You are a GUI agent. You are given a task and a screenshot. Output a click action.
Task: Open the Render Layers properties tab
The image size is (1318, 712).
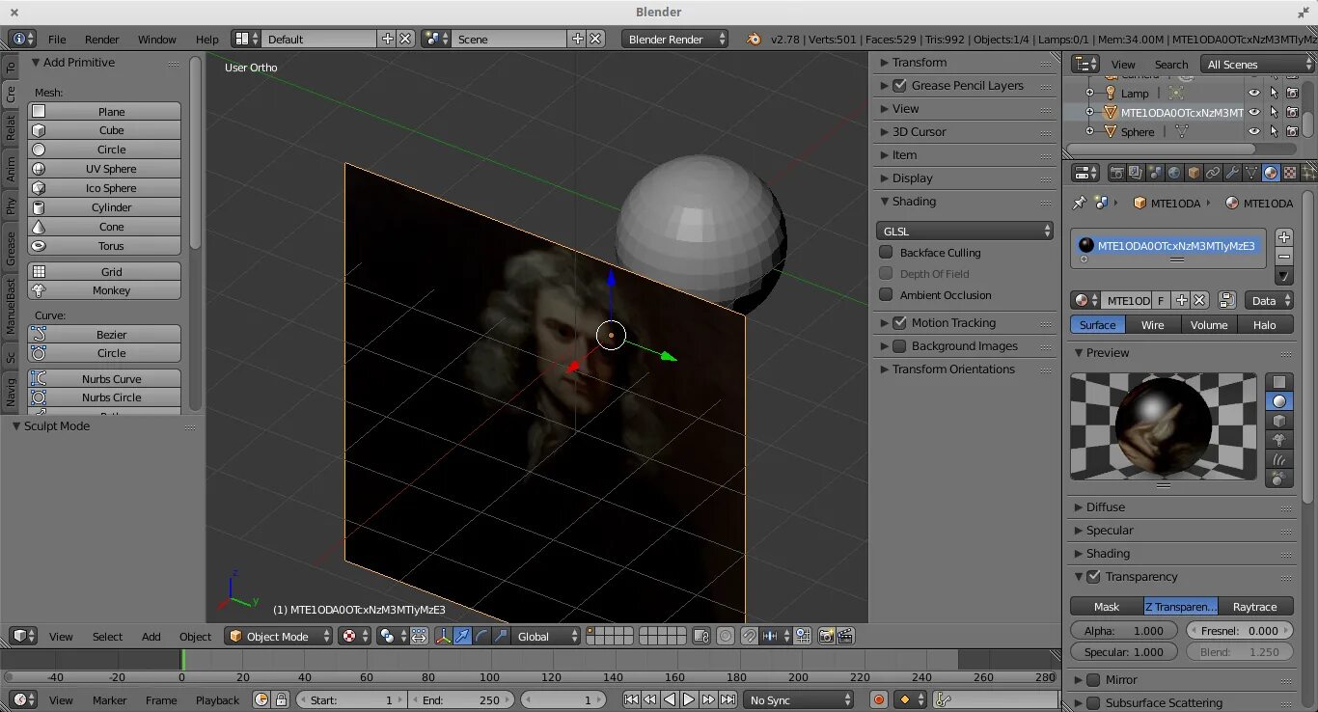(x=1136, y=173)
